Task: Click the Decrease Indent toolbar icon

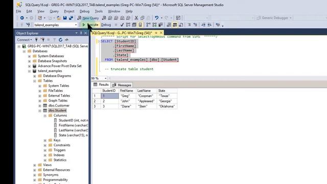Action: click(203, 25)
